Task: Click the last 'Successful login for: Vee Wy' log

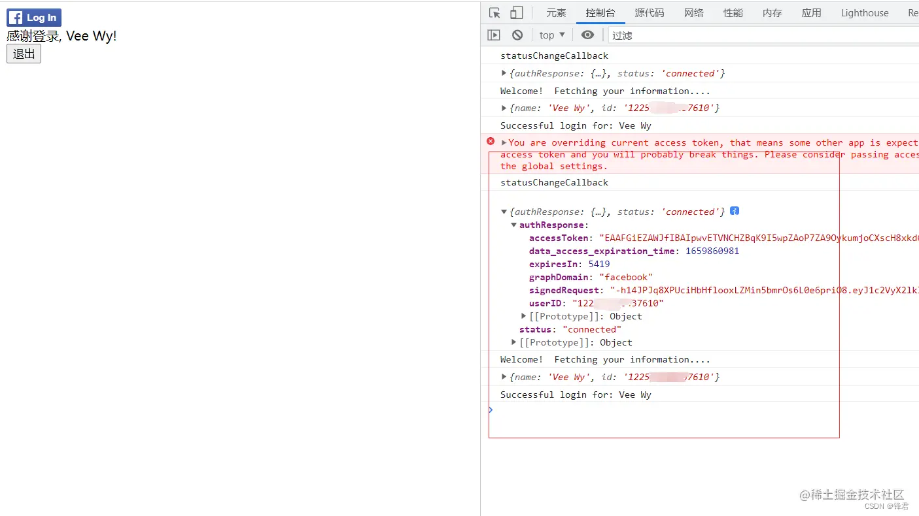Action: (576, 395)
